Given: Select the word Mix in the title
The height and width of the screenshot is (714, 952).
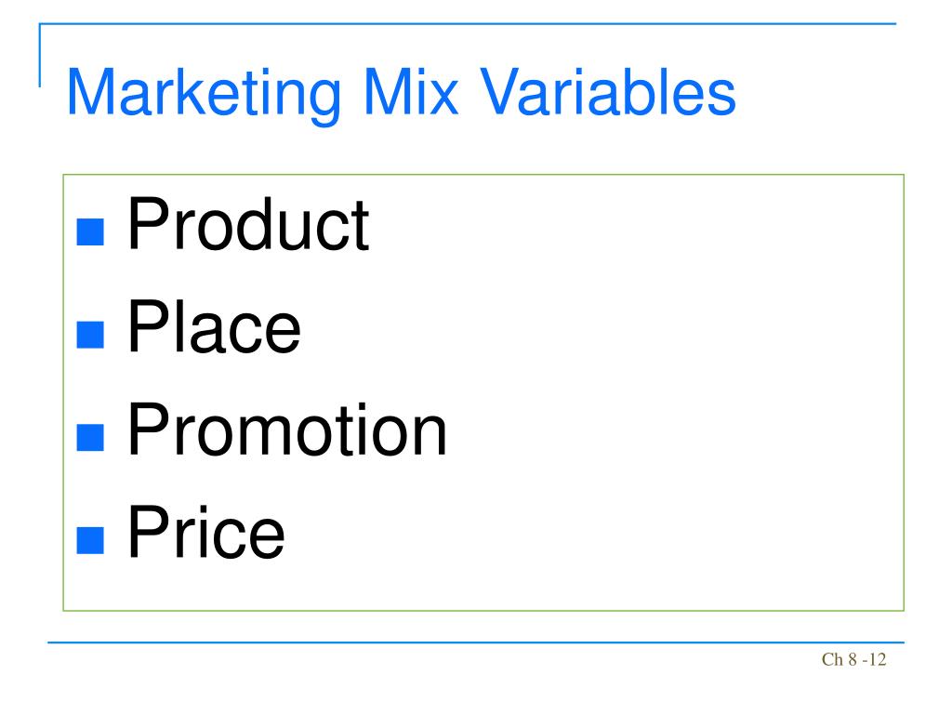Looking at the screenshot, I should (x=411, y=92).
